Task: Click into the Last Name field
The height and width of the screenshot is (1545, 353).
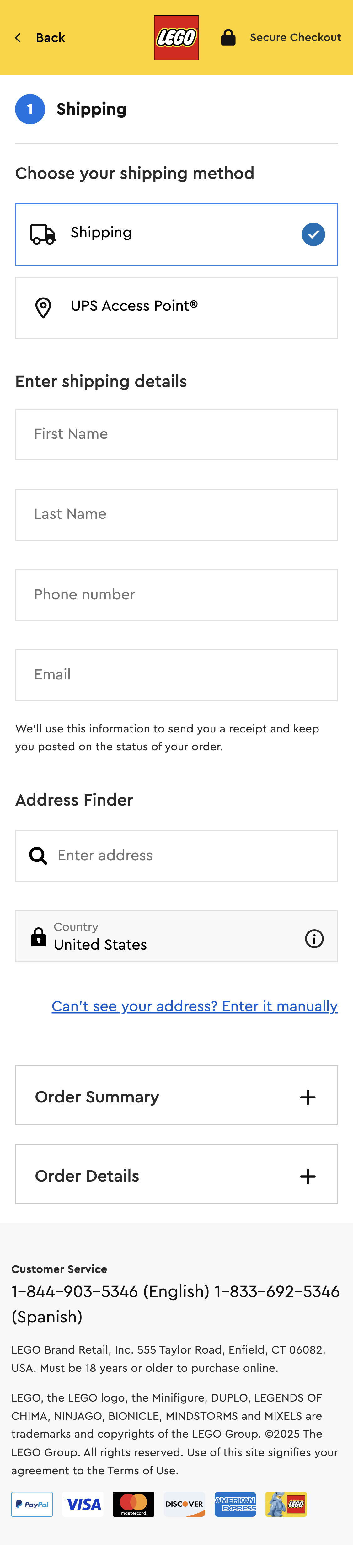Action: 176,515
